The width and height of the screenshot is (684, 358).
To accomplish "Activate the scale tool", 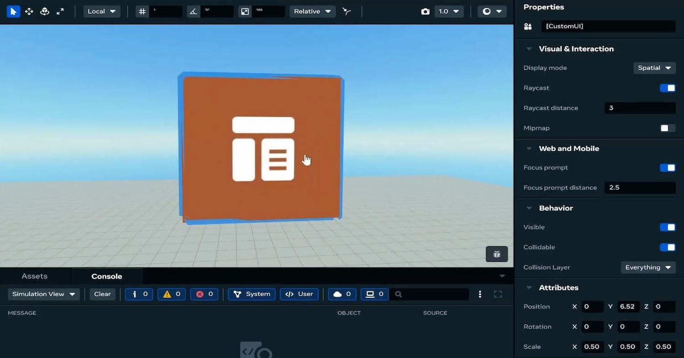I will point(60,11).
